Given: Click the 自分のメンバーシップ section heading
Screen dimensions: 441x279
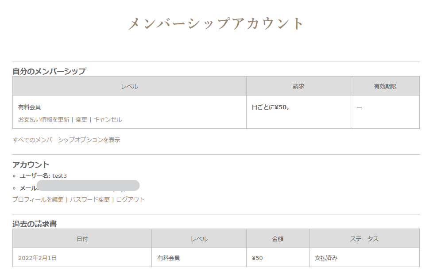Looking at the screenshot, I should [x=49, y=71].
